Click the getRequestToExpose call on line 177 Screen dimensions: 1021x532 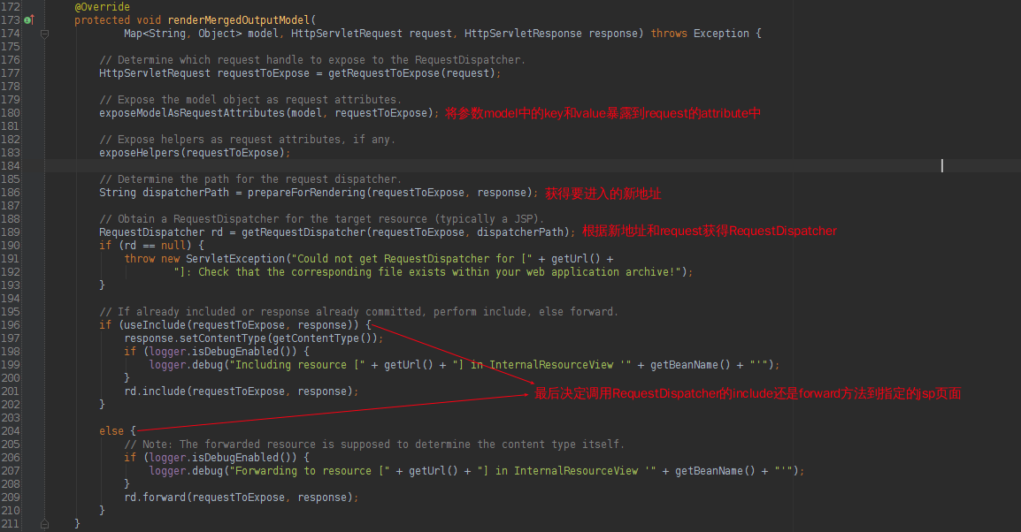(384, 73)
